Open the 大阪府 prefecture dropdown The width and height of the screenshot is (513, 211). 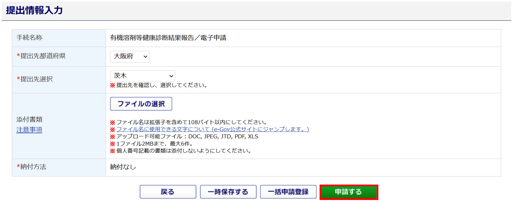coord(130,56)
